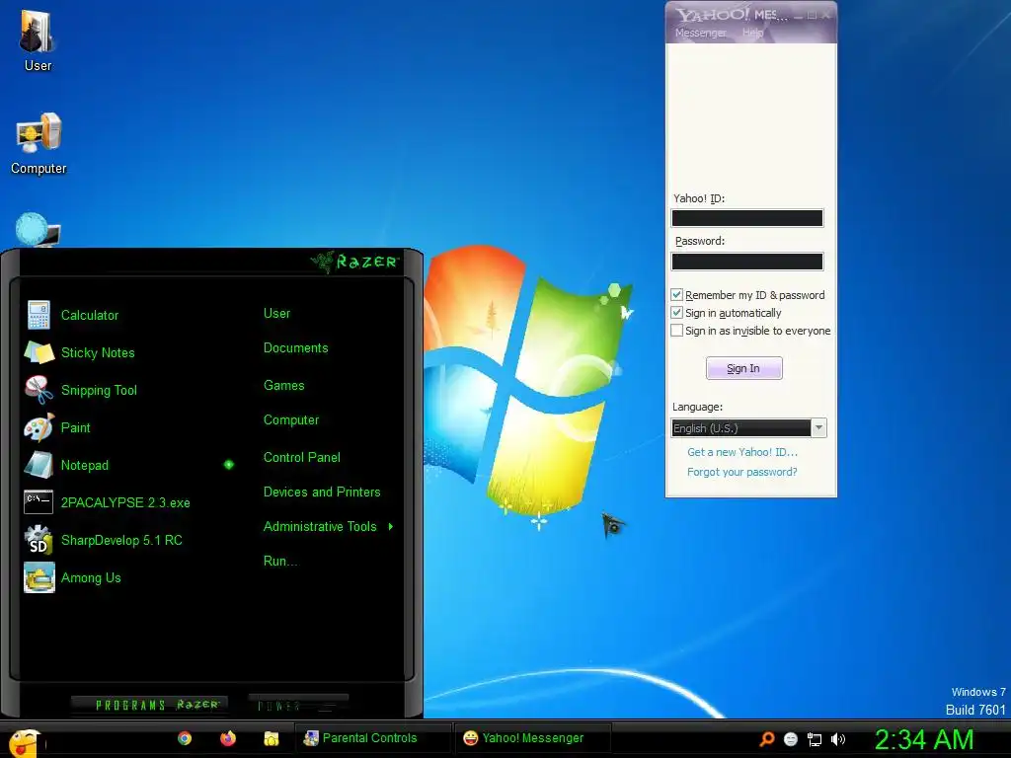Image resolution: width=1011 pixels, height=758 pixels.
Task: Launch SharpDevelop 5.1 RC icon
Action: pyautogui.click(x=39, y=540)
